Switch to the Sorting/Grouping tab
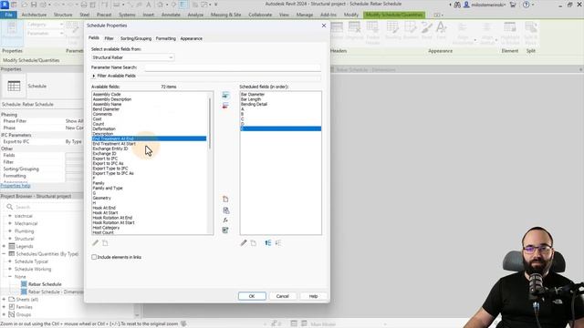This screenshot has width=584, height=328. tap(136, 38)
